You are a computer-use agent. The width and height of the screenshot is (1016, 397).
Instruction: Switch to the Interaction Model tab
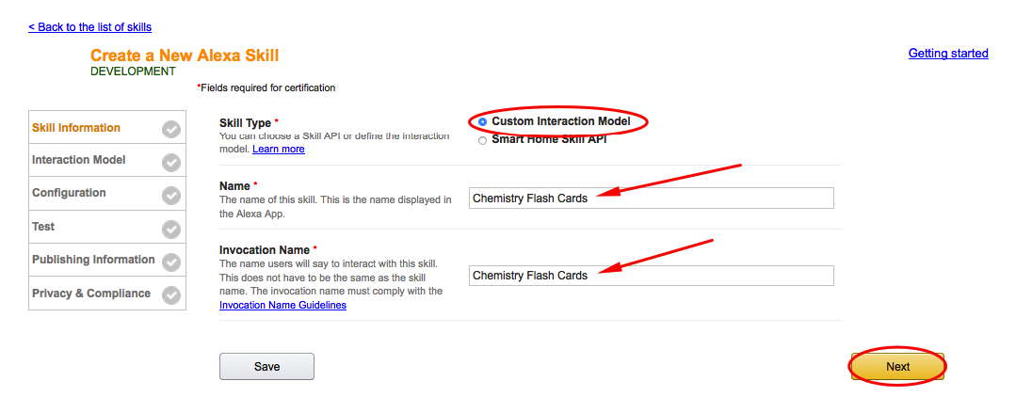[x=78, y=160]
